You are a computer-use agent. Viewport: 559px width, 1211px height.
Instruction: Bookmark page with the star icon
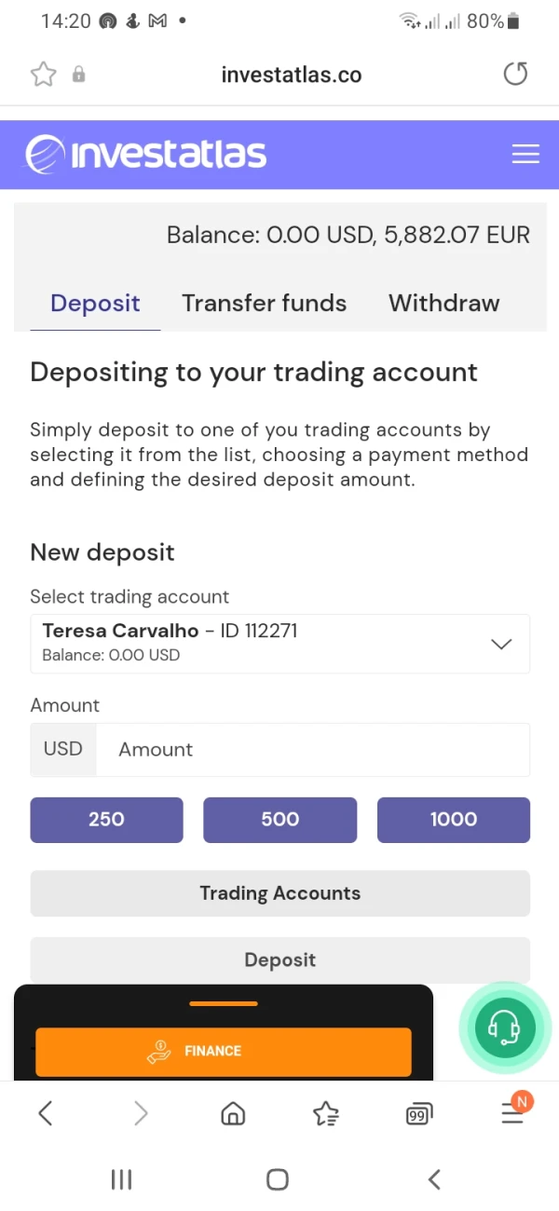43,75
